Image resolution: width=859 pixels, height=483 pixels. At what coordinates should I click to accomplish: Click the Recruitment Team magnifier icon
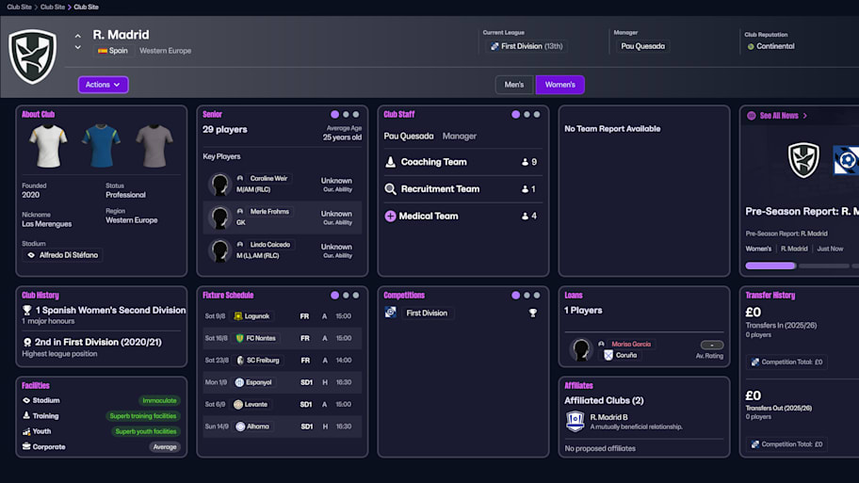pyautogui.click(x=390, y=189)
